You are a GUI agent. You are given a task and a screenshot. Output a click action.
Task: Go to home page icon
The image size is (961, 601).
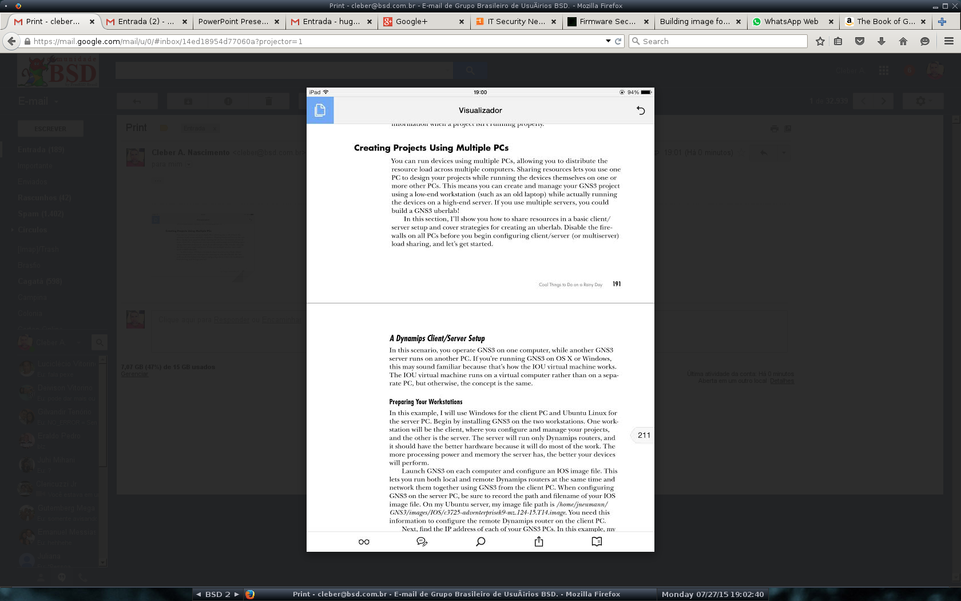coord(903,41)
